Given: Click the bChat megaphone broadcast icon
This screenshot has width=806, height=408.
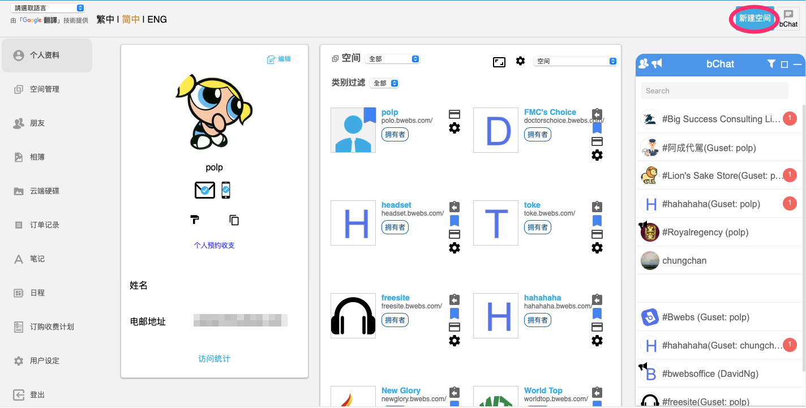Looking at the screenshot, I should pos(657,64).
